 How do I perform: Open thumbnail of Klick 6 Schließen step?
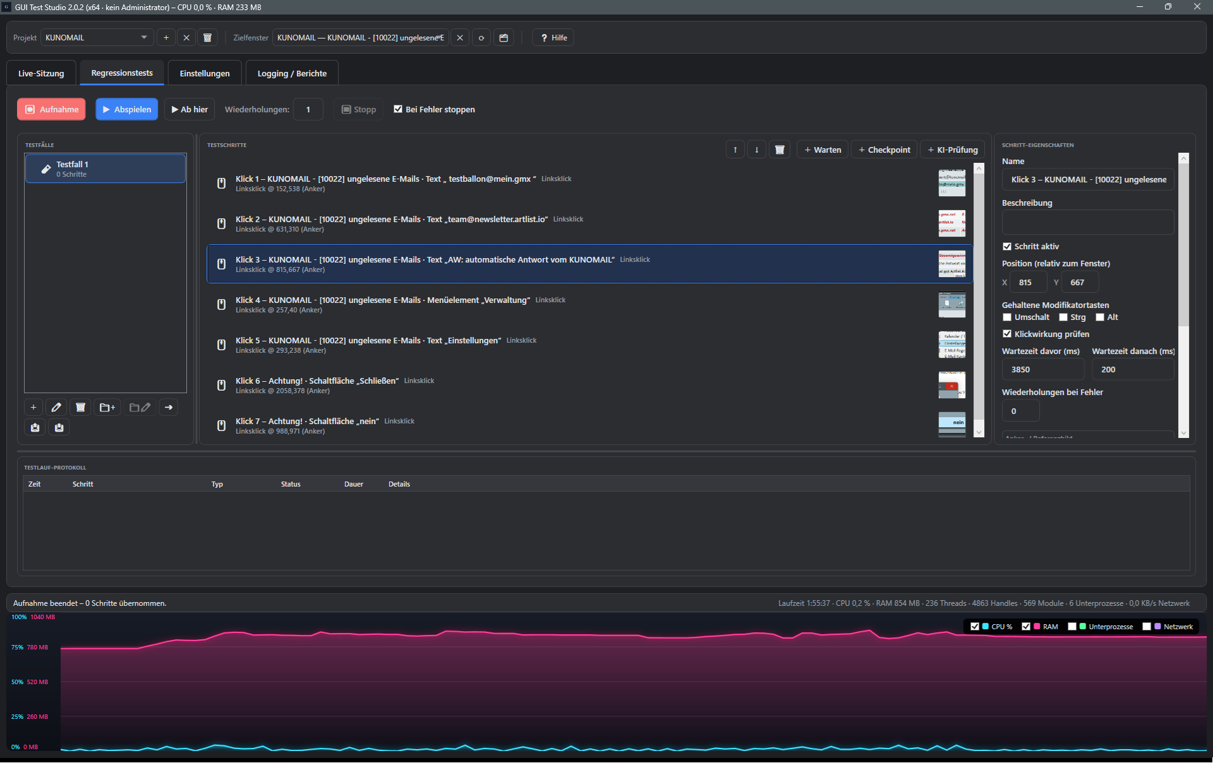coord(951,385)
